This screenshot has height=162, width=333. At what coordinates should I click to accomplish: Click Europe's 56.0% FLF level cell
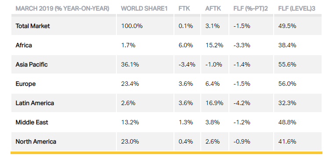tap(287, 84)
